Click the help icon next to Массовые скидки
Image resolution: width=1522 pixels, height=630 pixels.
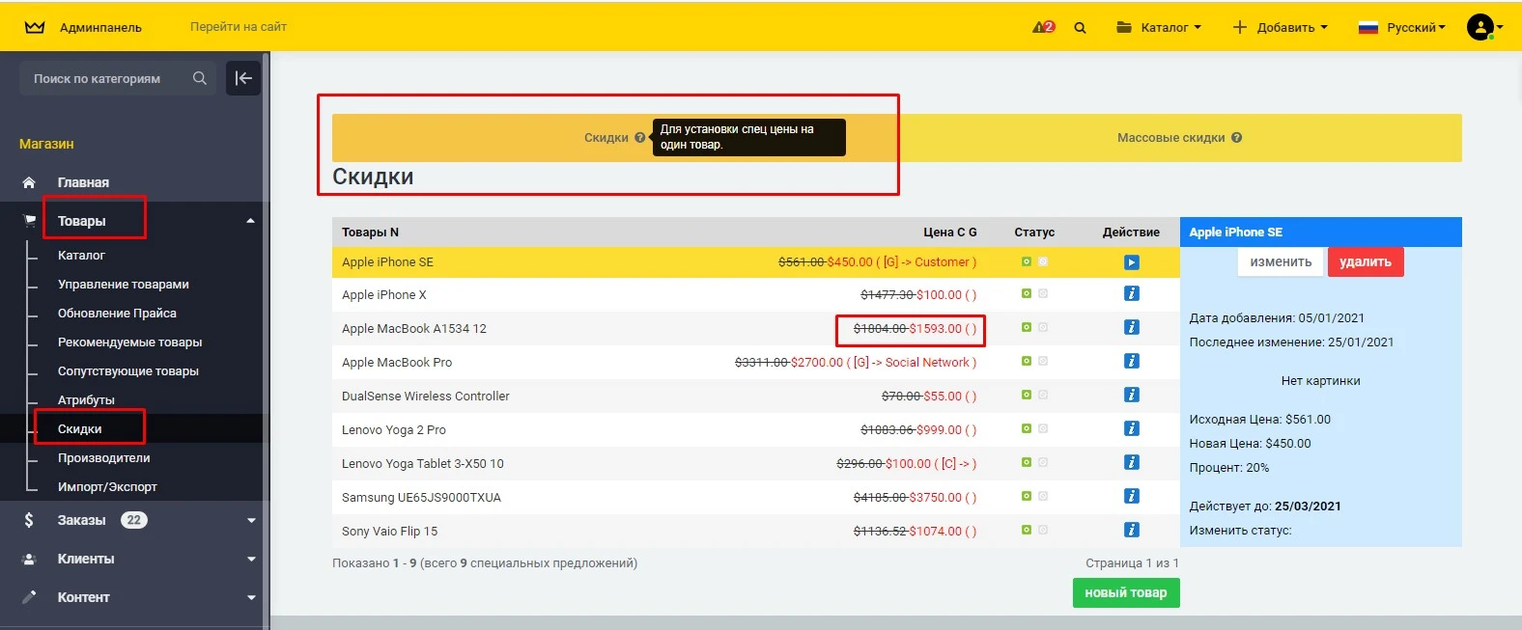pos(1237,138)
